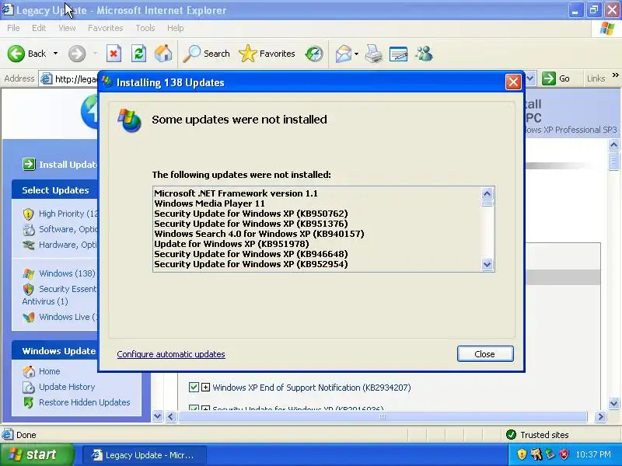Expand the Links toolbar chevron
Image resolution: width=622 pixels, height=466 pixels.
(615, 75)
